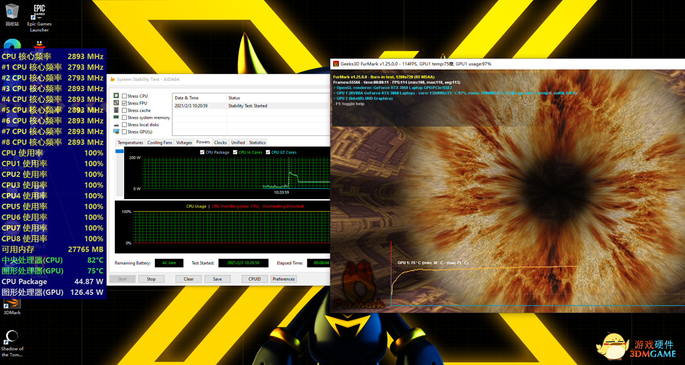The height and width of the screenshot is (365, 685).
Task: Open the 3DMark desktop shortcut
Action: coord(12,307)
